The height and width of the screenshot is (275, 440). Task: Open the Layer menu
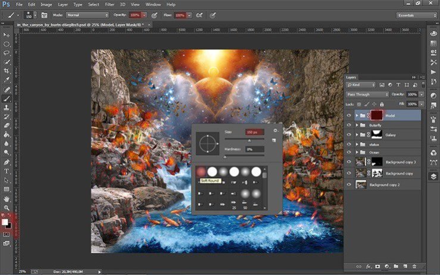tap(63, 4)
